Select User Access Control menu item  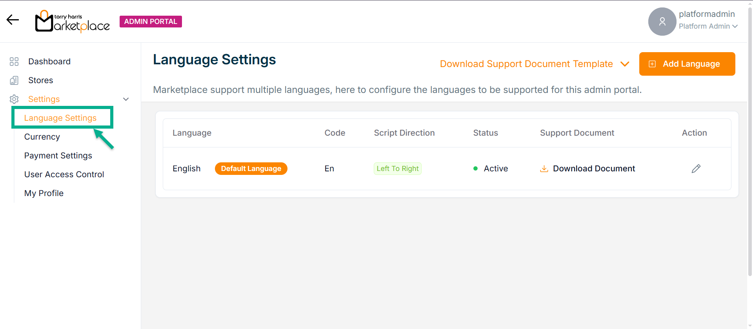64,174
